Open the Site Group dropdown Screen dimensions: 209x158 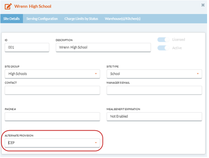[52, 74]
